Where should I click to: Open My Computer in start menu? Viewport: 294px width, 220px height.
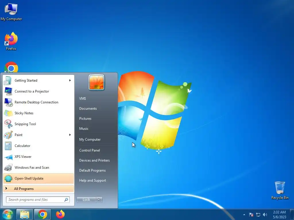(x=90, y=140)
